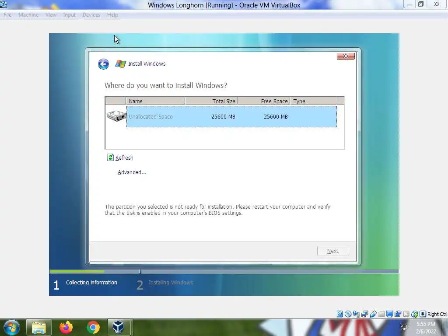Viewport: 448px width, 336px height.
Task: Open the Advanced... options link
Action: tap(132, 172)
